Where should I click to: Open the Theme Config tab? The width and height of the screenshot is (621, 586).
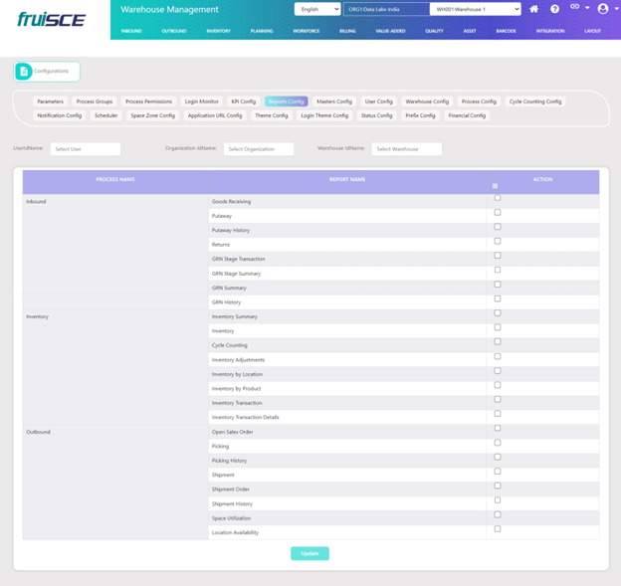(x=272, y=115)
